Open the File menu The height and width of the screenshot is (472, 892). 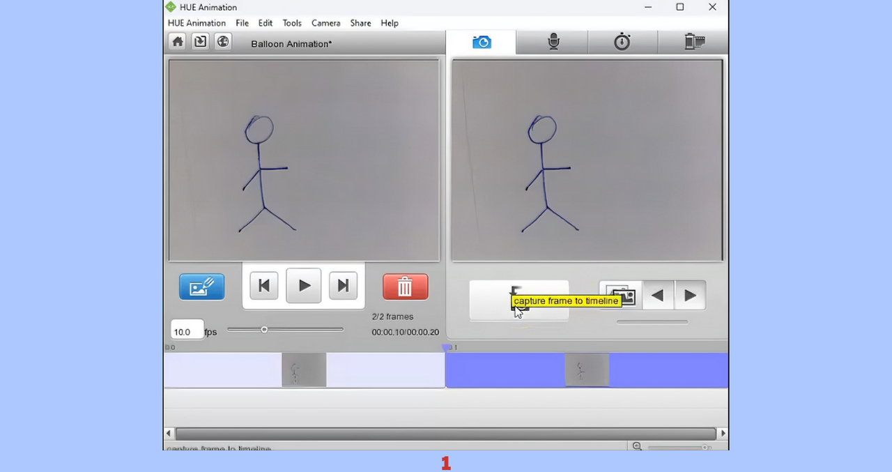[242, 23]
